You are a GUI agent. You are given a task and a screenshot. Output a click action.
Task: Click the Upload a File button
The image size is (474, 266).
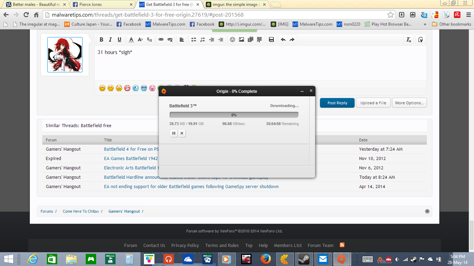pyautogui.click(x=373, y=103)
